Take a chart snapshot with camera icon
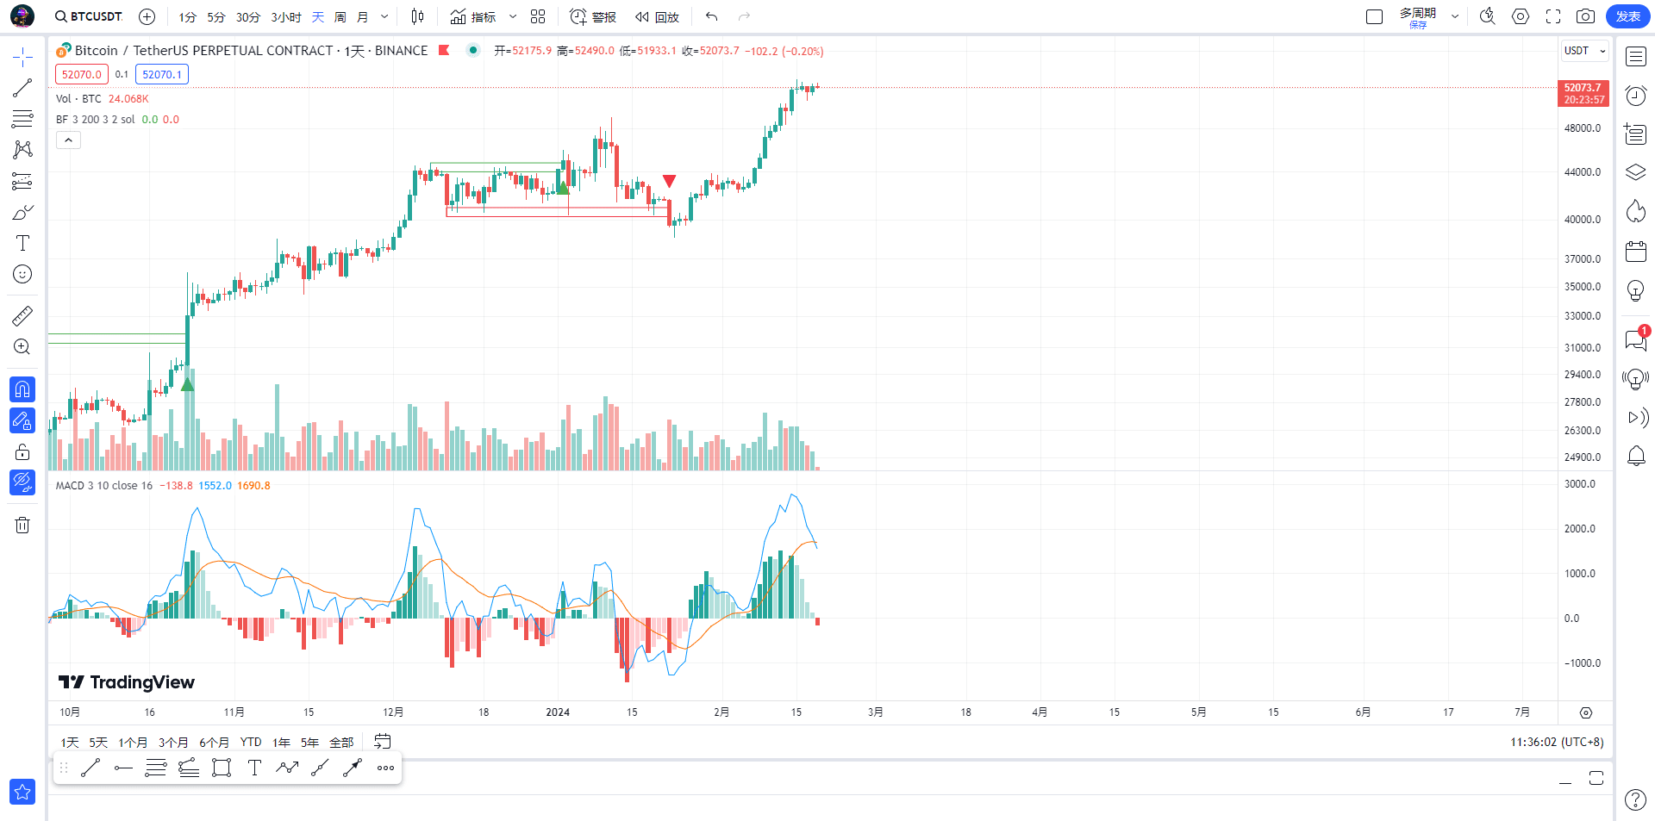This screenshot has width=1655, height=821. [1585, 16]
